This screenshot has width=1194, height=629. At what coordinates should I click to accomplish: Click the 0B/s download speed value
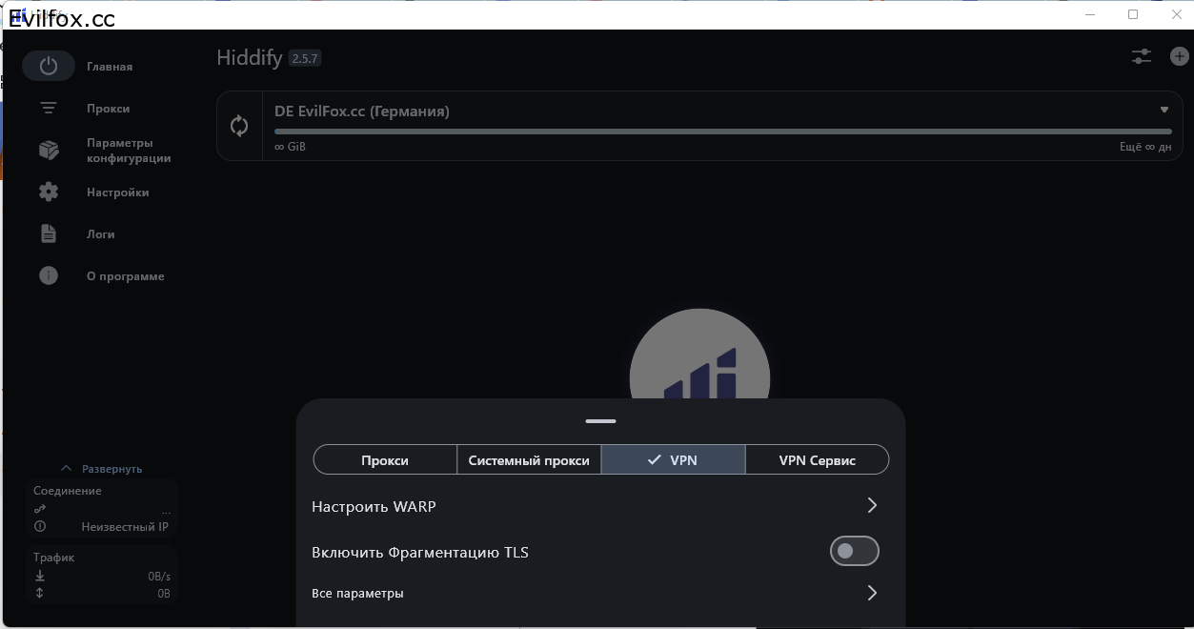pos(159,577)
